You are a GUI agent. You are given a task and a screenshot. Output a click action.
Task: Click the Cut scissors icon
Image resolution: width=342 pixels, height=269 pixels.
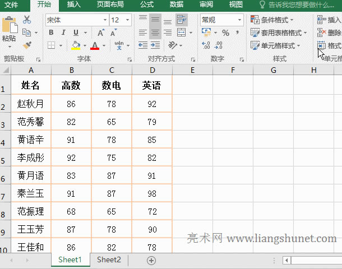click(26, 20)
